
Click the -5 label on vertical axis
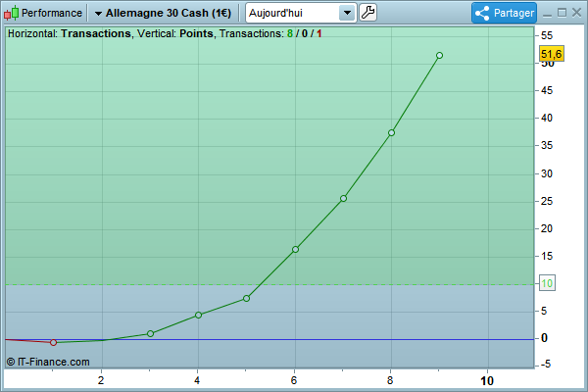click(x=545, y=364)
